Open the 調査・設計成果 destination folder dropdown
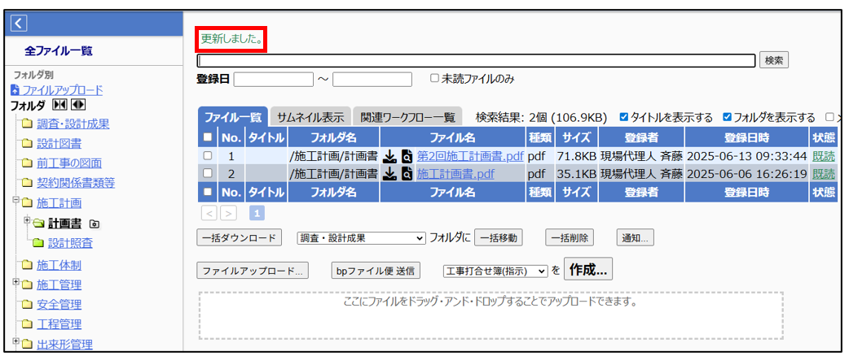This screenshot has width=849, height=356. pos(361,238)
